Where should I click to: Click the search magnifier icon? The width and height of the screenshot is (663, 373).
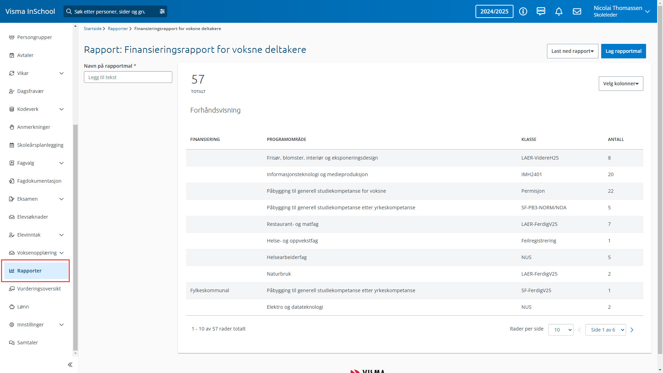69,11
